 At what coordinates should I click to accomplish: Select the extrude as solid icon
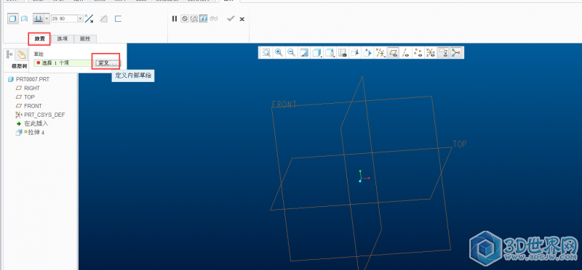click(x=13, y=19)
